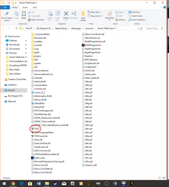Open the recent locations dropdown arrow
This screenshot has width=169, height=187.
pos(13,28)
